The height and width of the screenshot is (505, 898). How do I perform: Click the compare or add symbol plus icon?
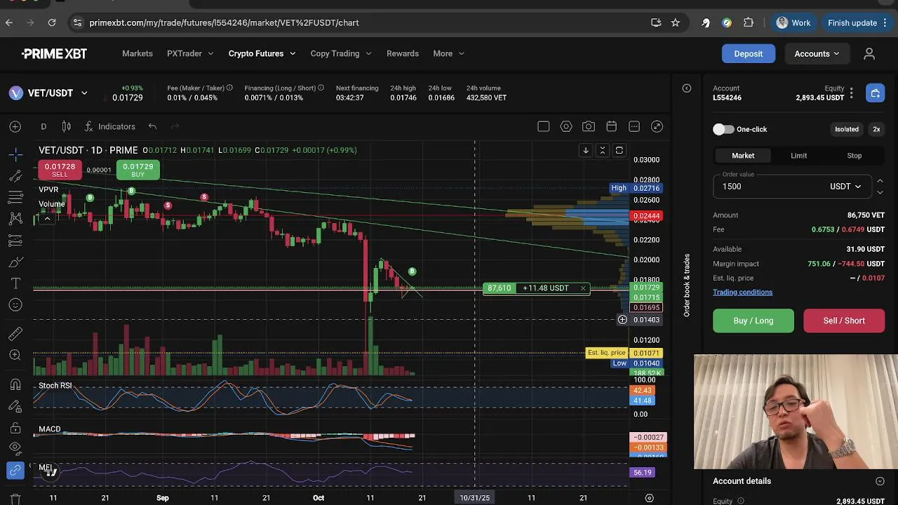[15, 126]
